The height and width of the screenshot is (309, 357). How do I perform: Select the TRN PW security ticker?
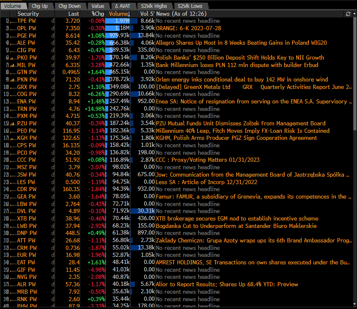point(27,109)
